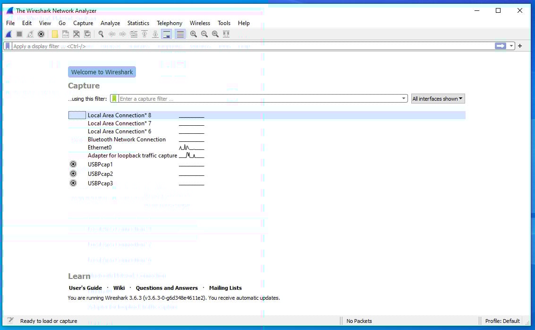Click the find packet magnifier icon

coord(101,34)
